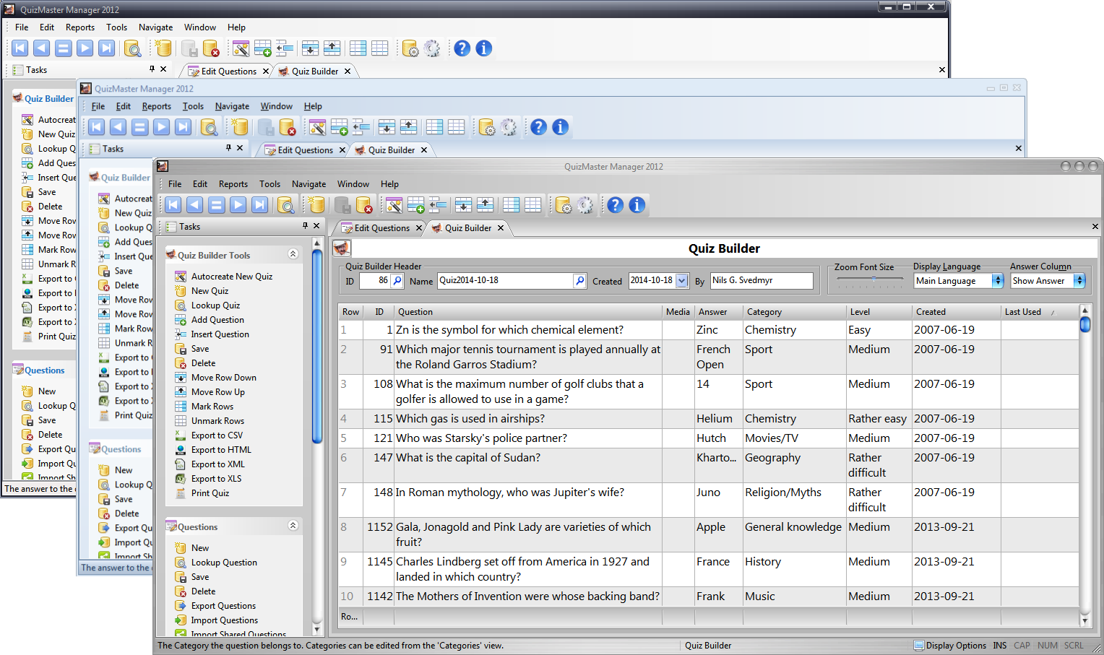Viewport: 1104px width, 655px height.
Task: Click the front toolbar database magnifier lookup icon
Action: click(285, 205)
